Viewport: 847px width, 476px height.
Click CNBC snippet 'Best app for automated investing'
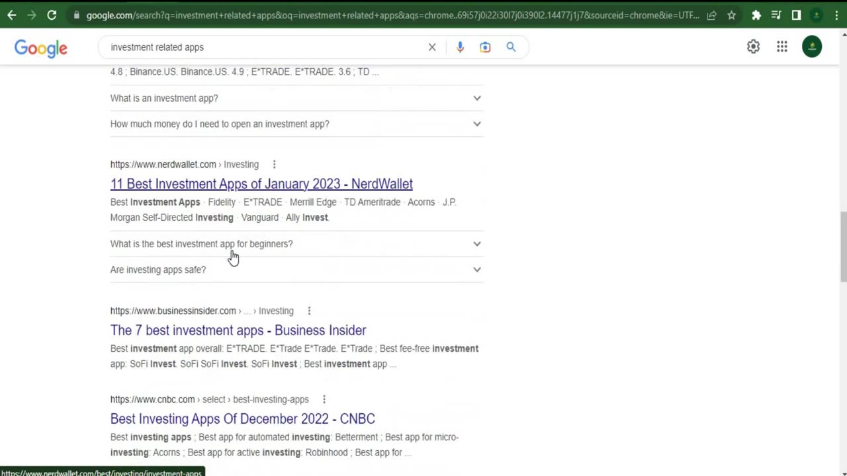265,437
